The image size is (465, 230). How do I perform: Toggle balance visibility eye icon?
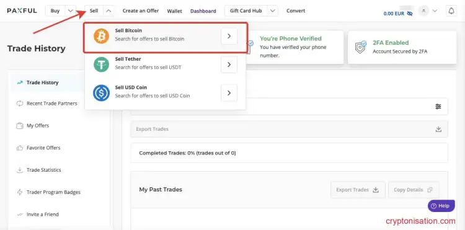coord(410,14)
